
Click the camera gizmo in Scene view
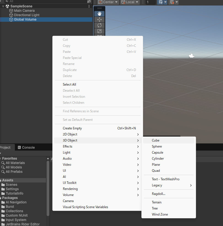191,56
